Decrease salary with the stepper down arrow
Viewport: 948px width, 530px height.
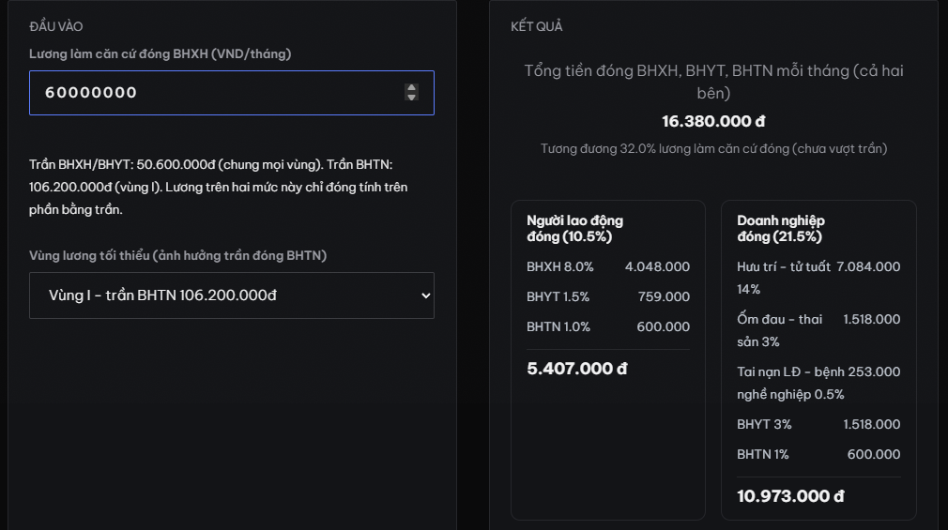coord(411,97)
